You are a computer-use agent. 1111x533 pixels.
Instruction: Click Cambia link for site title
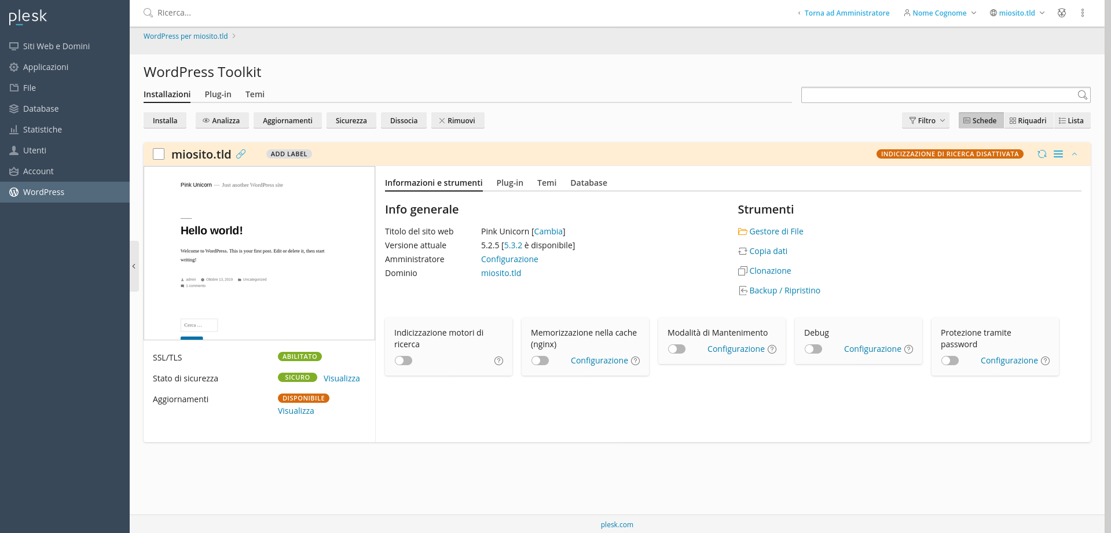click(x=548, y=231)
